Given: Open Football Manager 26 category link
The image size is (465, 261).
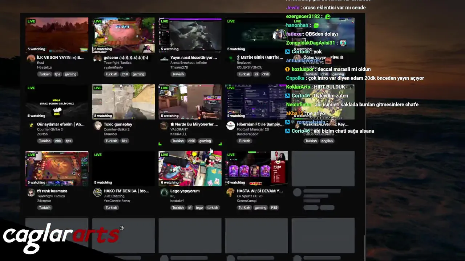Looking at the screenshot, I should pyautogui.click(x=253, y=129).
